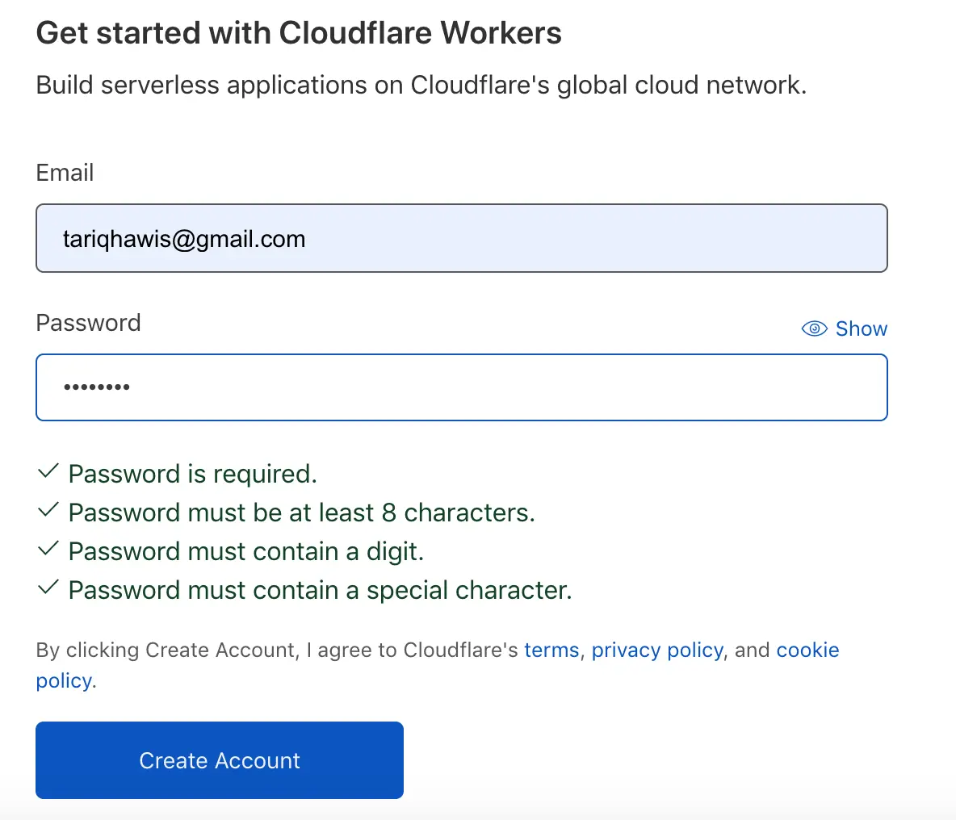
Task: Open the cookie policy link
Action: coord(808,650)
